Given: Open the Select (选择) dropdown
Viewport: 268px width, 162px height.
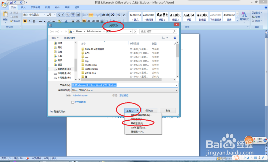Looking at the screenshot, I should [x=257, y=21].
